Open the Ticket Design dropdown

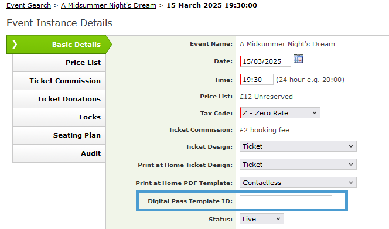coord(298,146)
